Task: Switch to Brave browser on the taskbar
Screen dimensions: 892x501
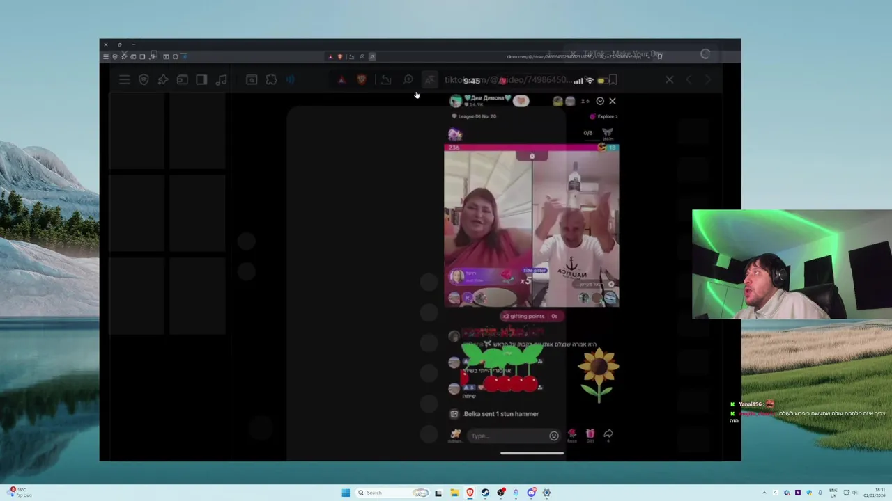Action: pyautogui.click(x=470, y=493)
